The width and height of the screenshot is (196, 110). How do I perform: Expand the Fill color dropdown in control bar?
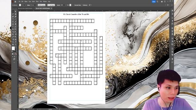point(22,5)
